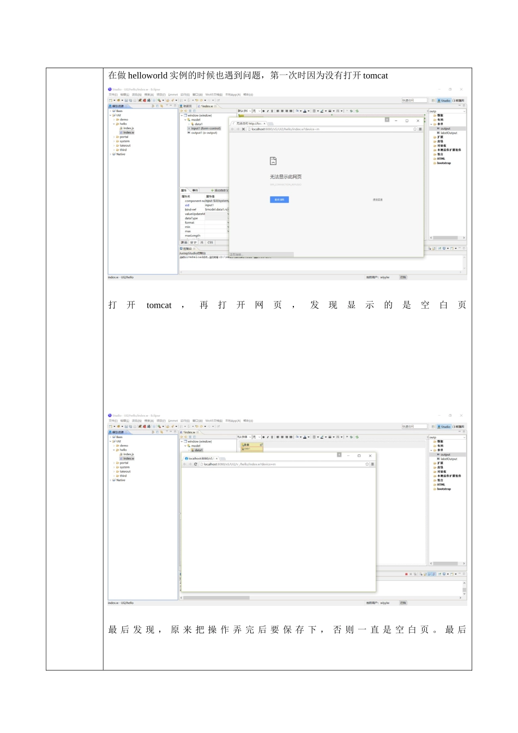The width and height of the screenshot is (518, 733).
Task: Toggle the Studio perspective button in the first Eclipse window
Action: tap(444, 100)
